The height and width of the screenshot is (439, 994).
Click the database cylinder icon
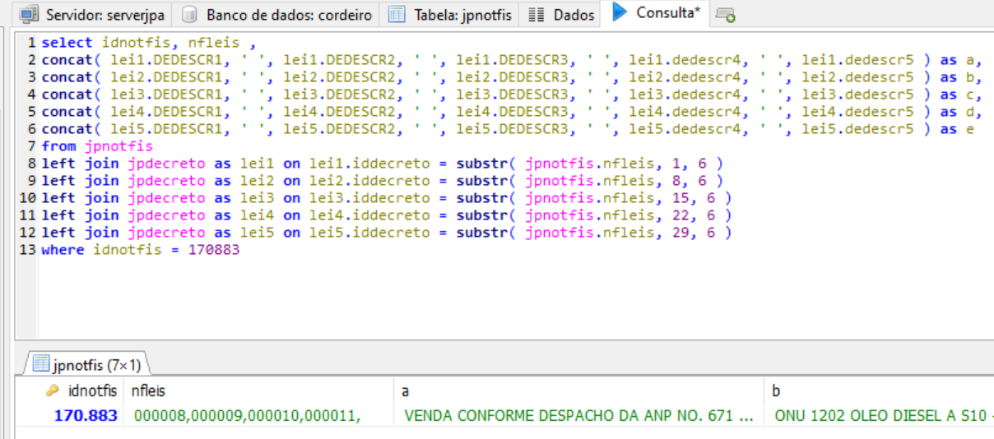[189, 15]
